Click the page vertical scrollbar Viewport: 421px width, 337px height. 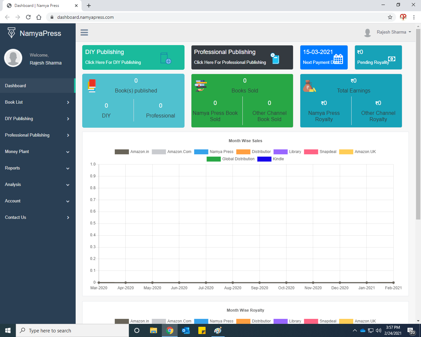(x=418, y=124)
